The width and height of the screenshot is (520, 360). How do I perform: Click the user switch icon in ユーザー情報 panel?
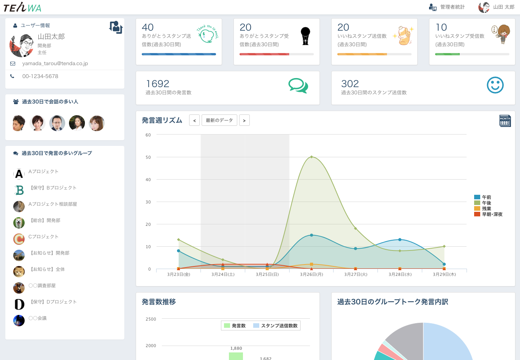[116, 27]
